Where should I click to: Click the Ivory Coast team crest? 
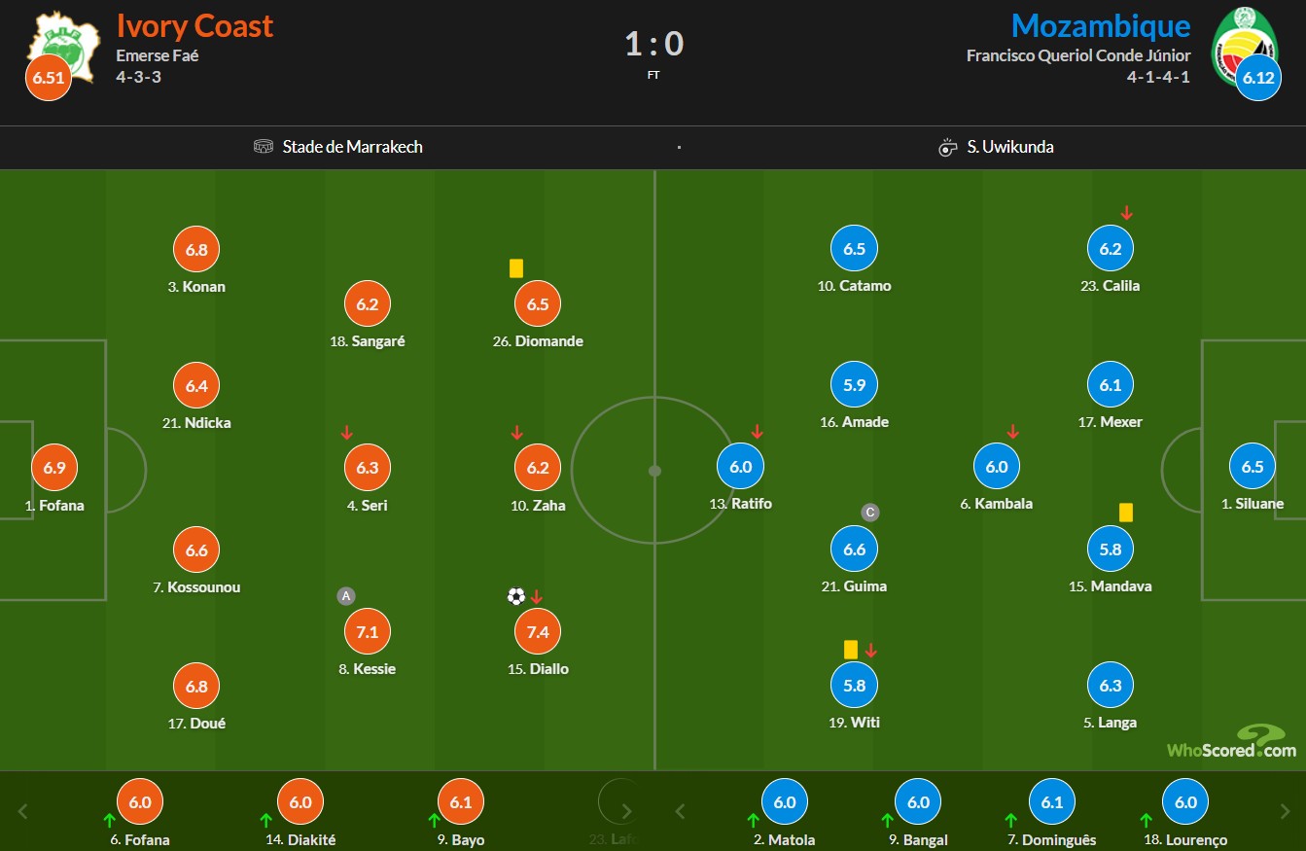tap(63, 44)
